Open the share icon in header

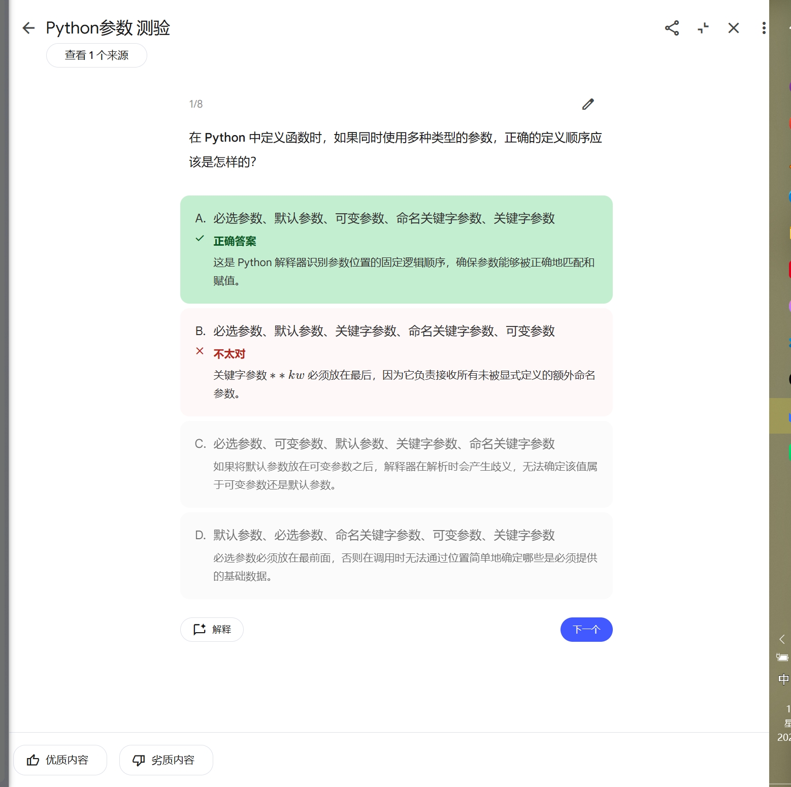click(x=672, y=28)
